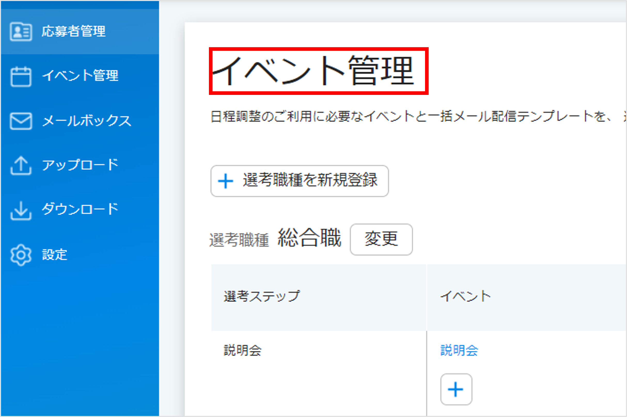Click the ダウンロード download arrow icon
Viewport: 627px width, 417px height.
coord(21,210)
